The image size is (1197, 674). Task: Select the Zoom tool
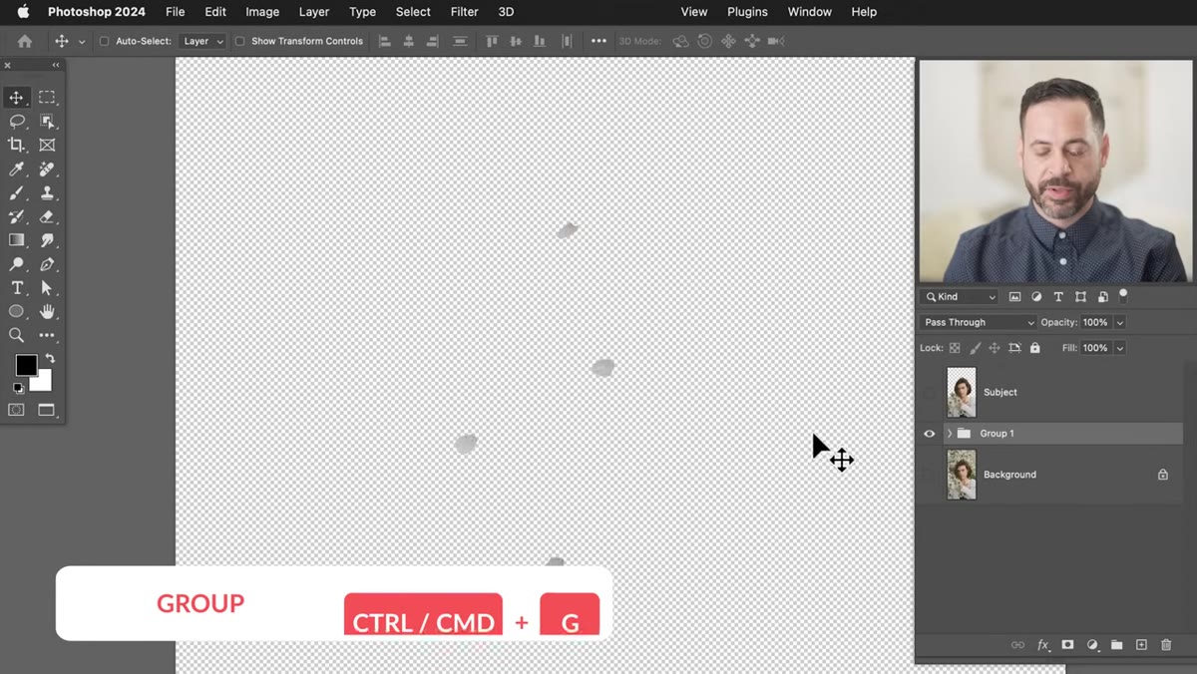coord(16,335)
